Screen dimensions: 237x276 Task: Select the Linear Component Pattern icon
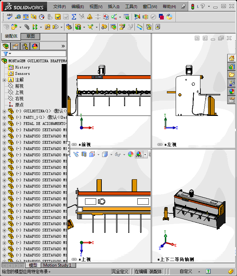(35, 27)
